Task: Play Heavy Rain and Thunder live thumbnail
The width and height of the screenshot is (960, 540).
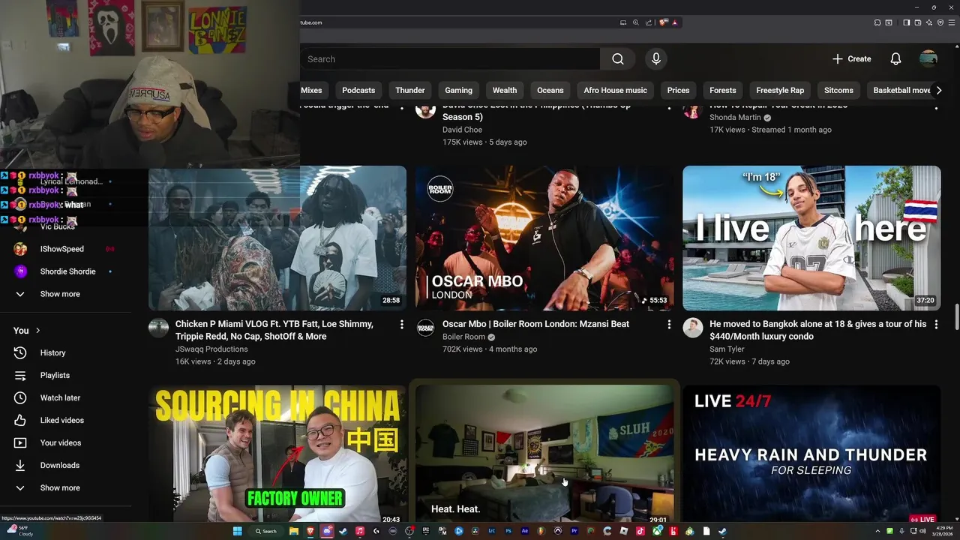Action: point(811,454)
